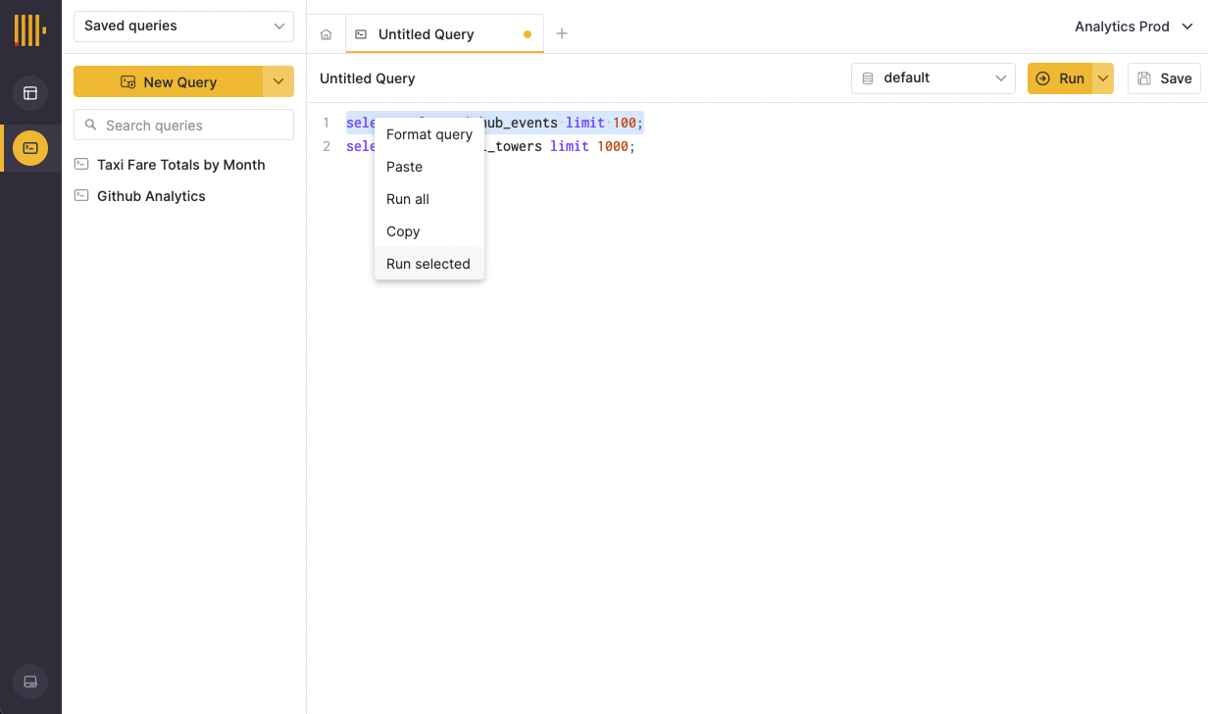The height and width of the screenshot is (714, 1208).
Task: Expand the Run button's dropdown arrow
Action: (1102, 77)
